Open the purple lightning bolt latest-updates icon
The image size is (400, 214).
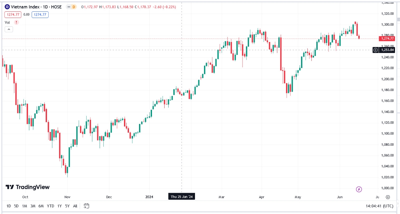[359, 189]
